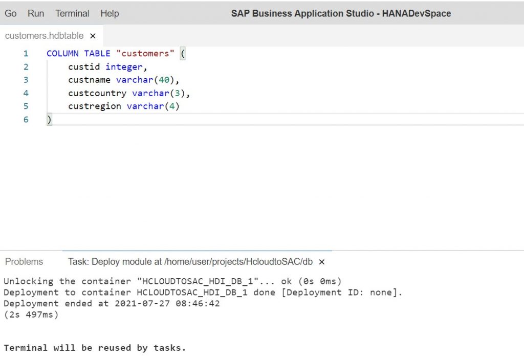Place cursor at closing parenthesis on line 6
Image resolution: width=524 pixels, height=360 pixels.
pos(49,120)
